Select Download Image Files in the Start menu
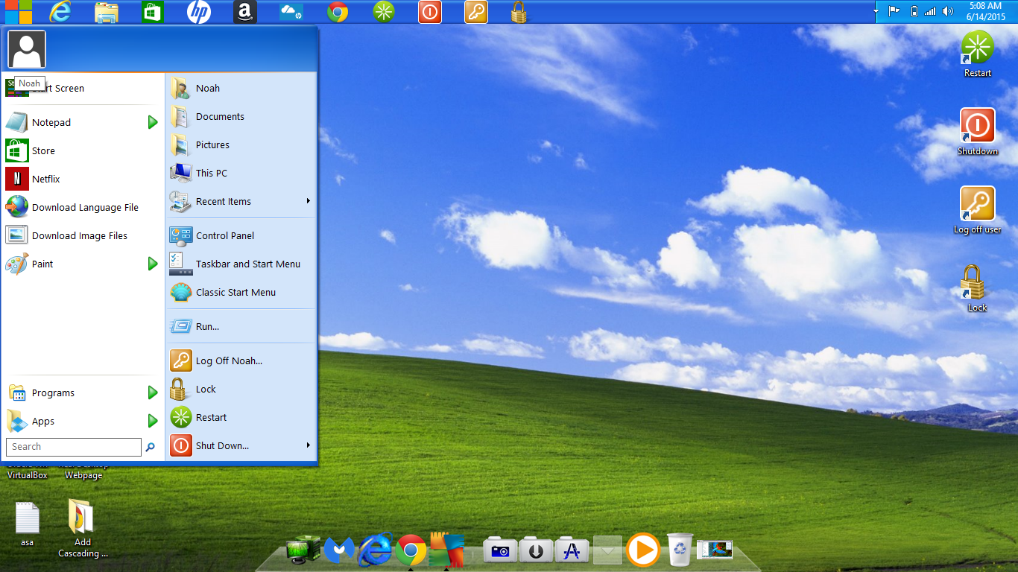The height and width of the screenshot is (572, 1018). point(83,235)
